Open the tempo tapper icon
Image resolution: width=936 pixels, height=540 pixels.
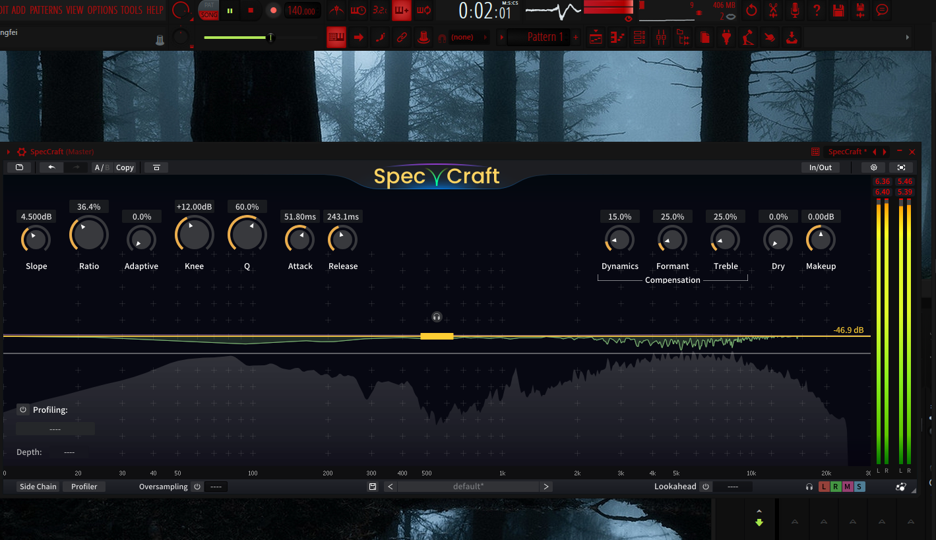pyautogui.click(x=747, y=38)
